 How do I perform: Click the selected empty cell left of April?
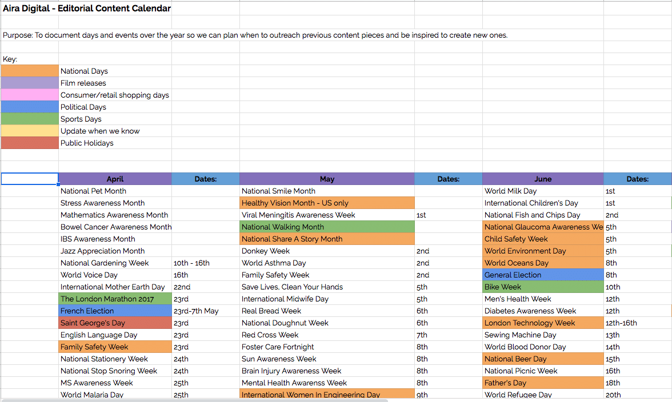[x=30, y=179]
